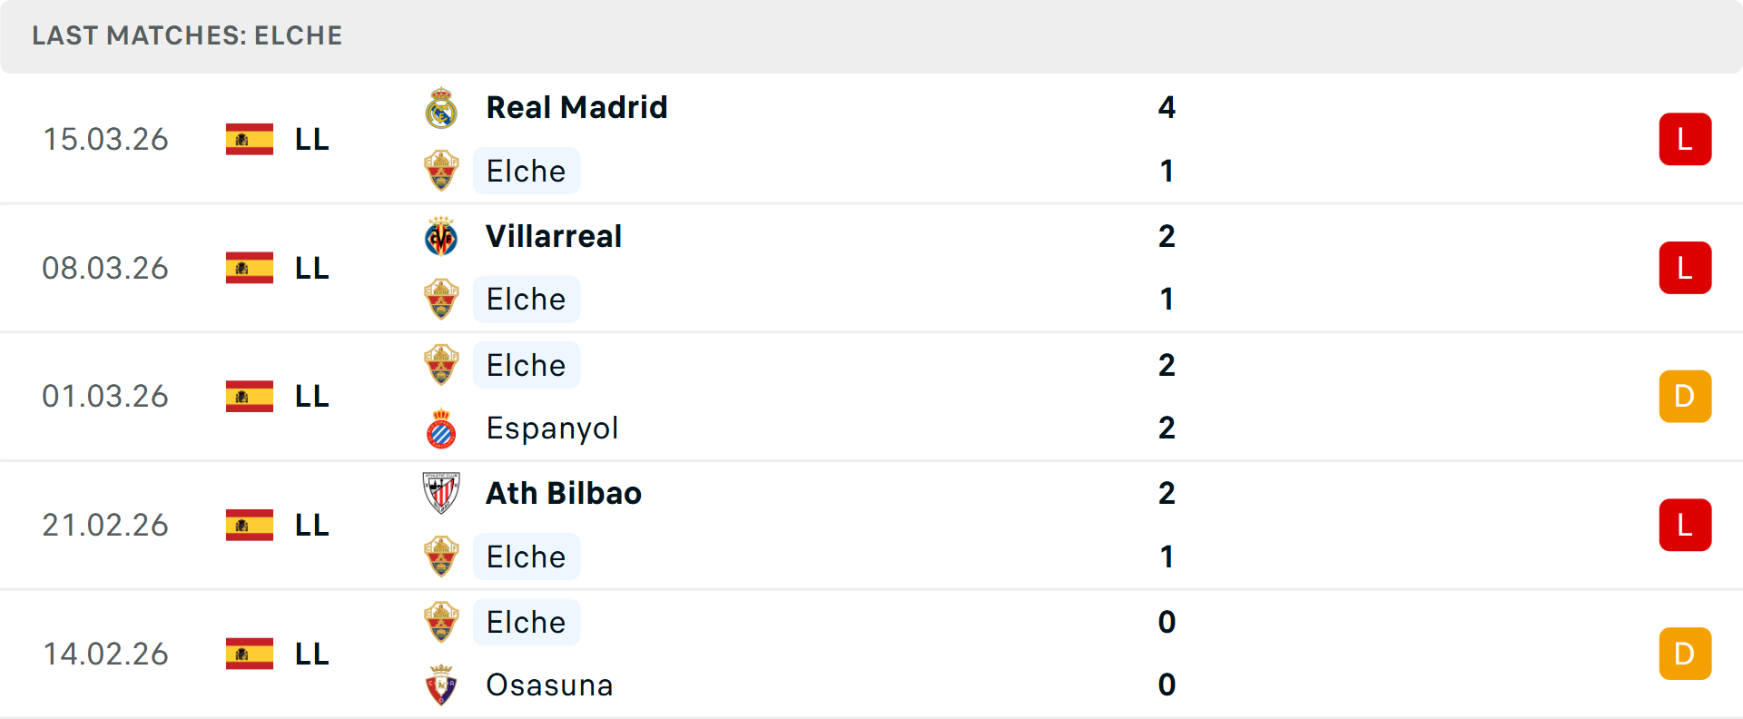Screen dimensions: 1743x719
Task: Click the L badge for 21.02.26 match
Action: 1685,525
